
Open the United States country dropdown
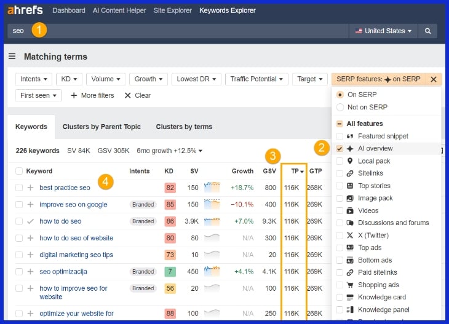[x=383, y=31]
